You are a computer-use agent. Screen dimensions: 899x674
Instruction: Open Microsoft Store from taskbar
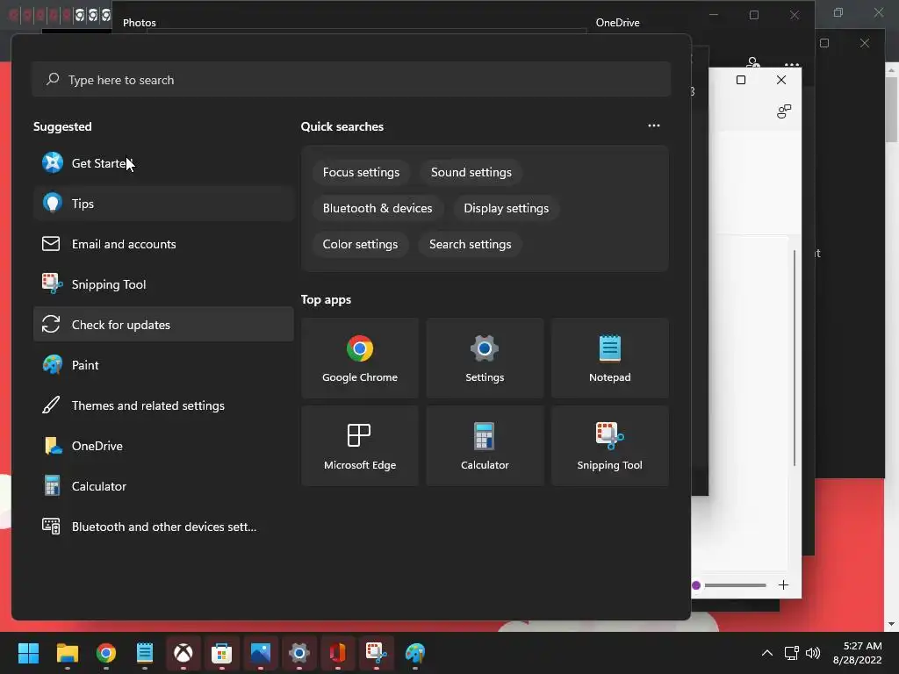click(x=222, y=653)
